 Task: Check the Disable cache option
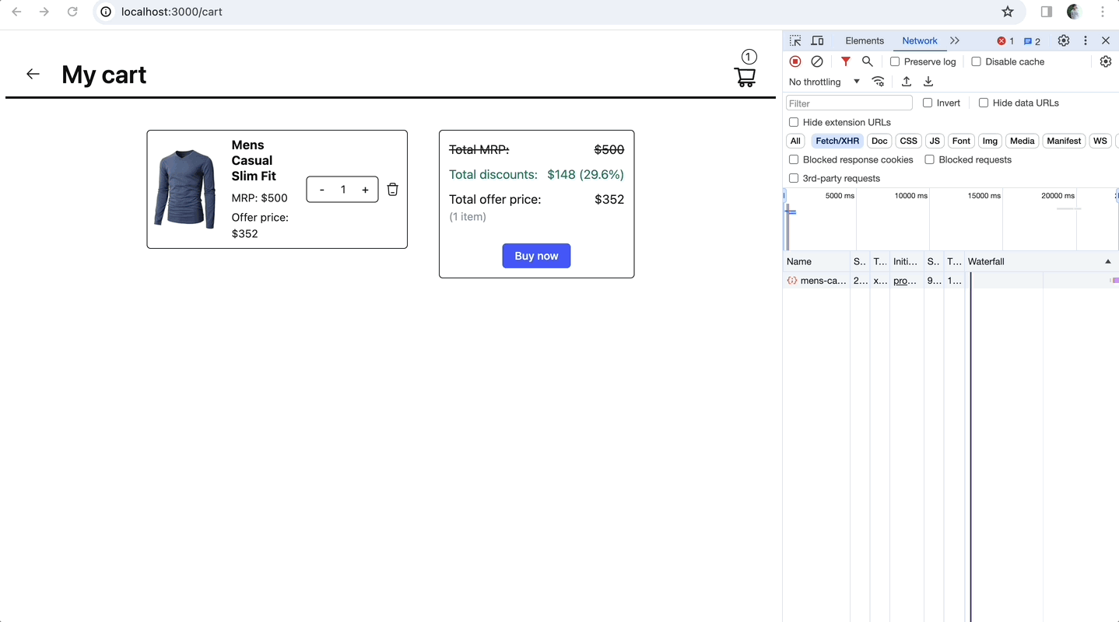pos(976,61)
